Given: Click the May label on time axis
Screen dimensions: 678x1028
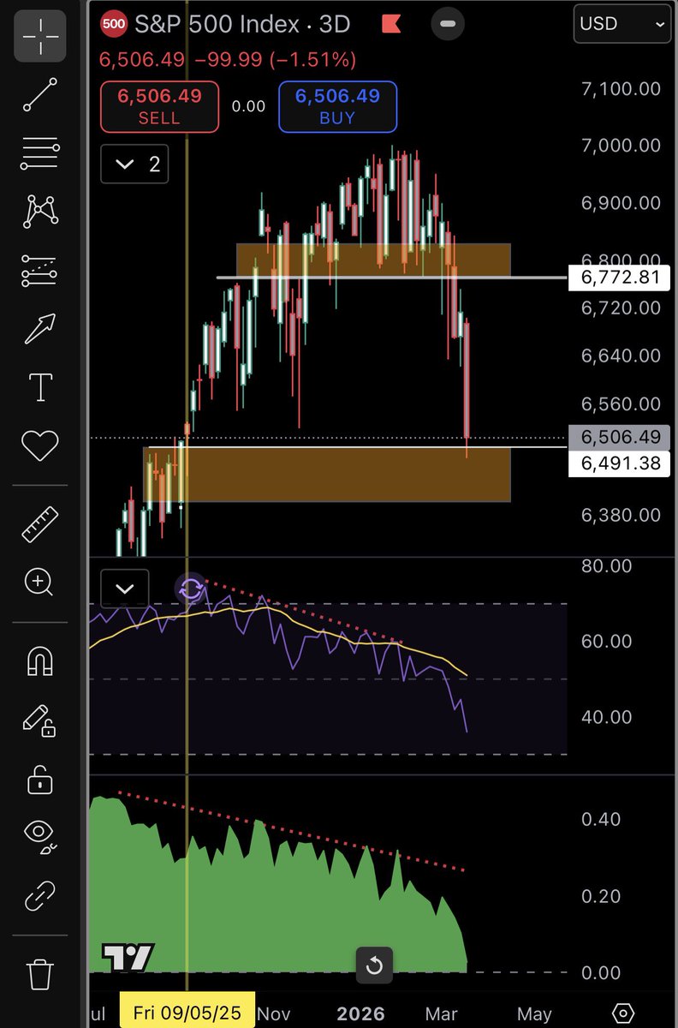Looking at the screenshot, I should click(x=534, y=1013).
